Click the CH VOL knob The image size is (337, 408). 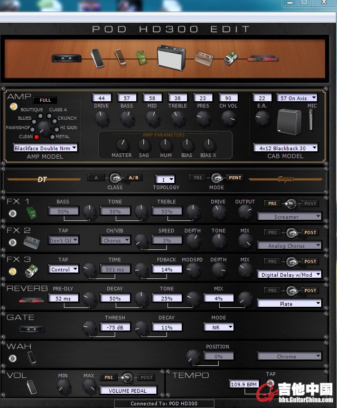[228, 118]
